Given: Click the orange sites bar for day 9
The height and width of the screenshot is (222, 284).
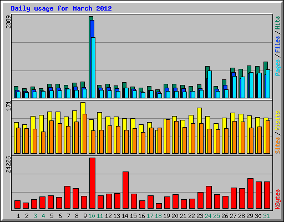Looking at the screenshot, I should pyautogui.click(x=85, y=134).
